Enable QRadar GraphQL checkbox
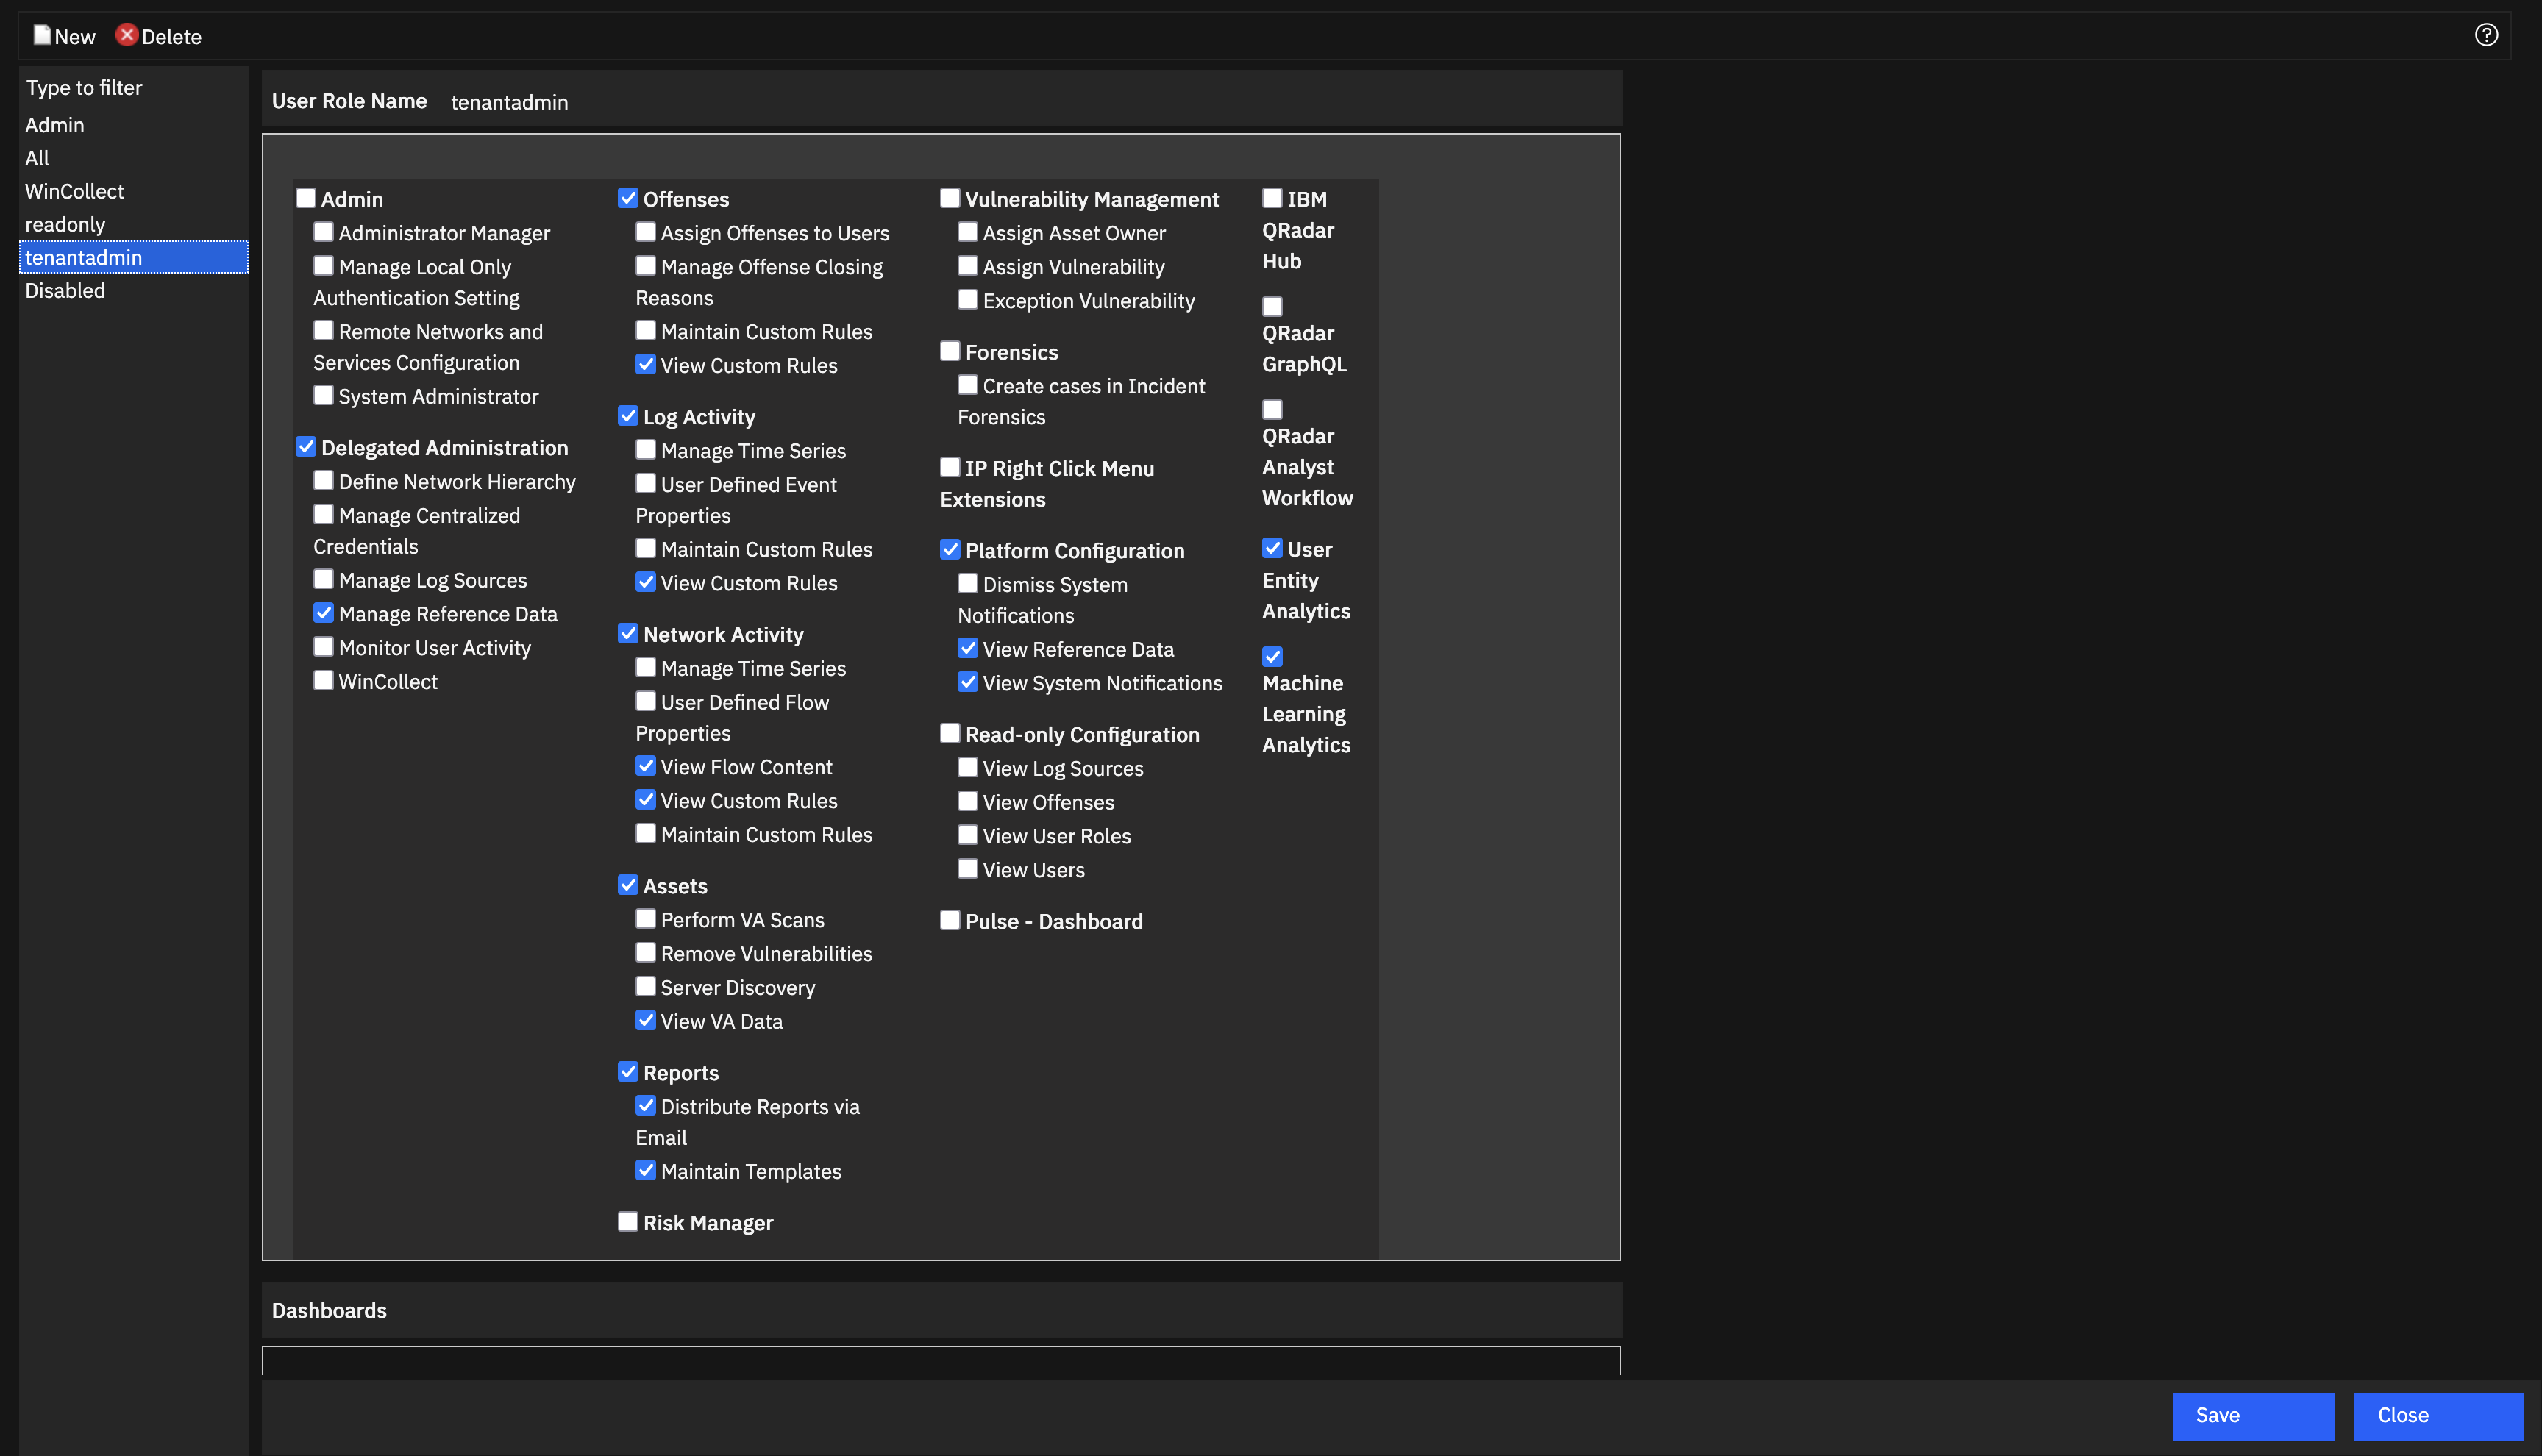 1272,306
